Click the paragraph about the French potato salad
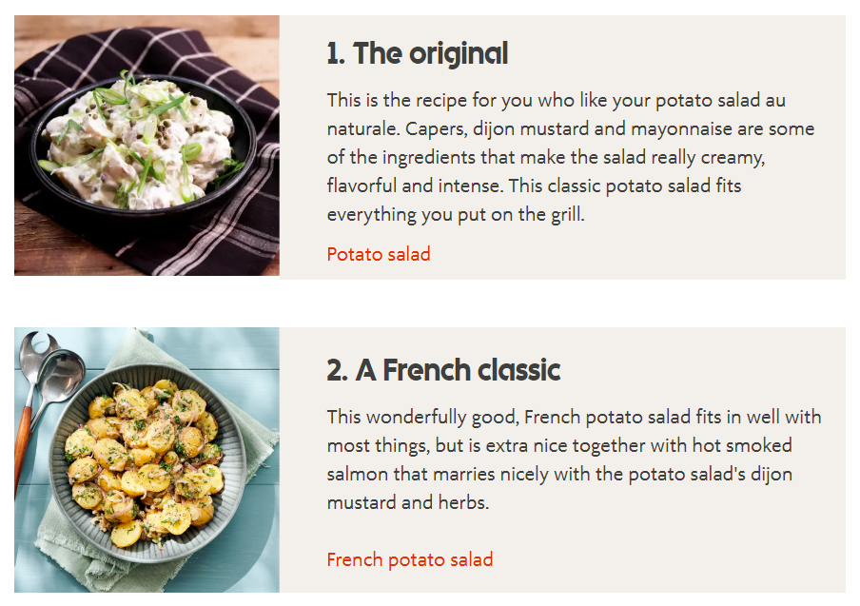 574,459
